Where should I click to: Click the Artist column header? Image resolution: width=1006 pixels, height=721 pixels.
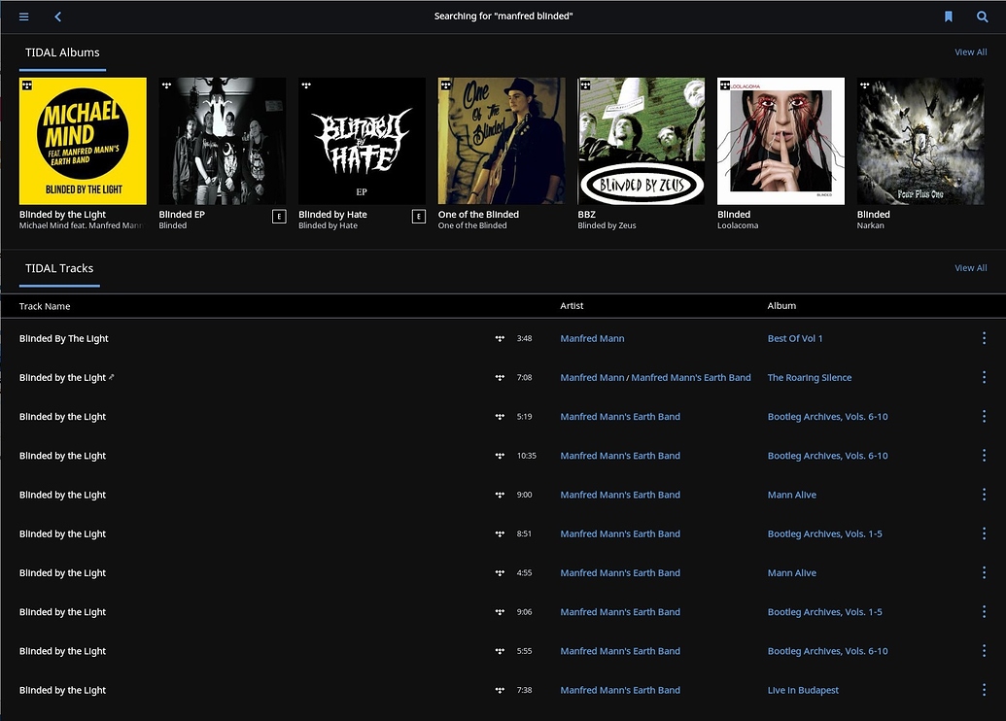point(572,306)
